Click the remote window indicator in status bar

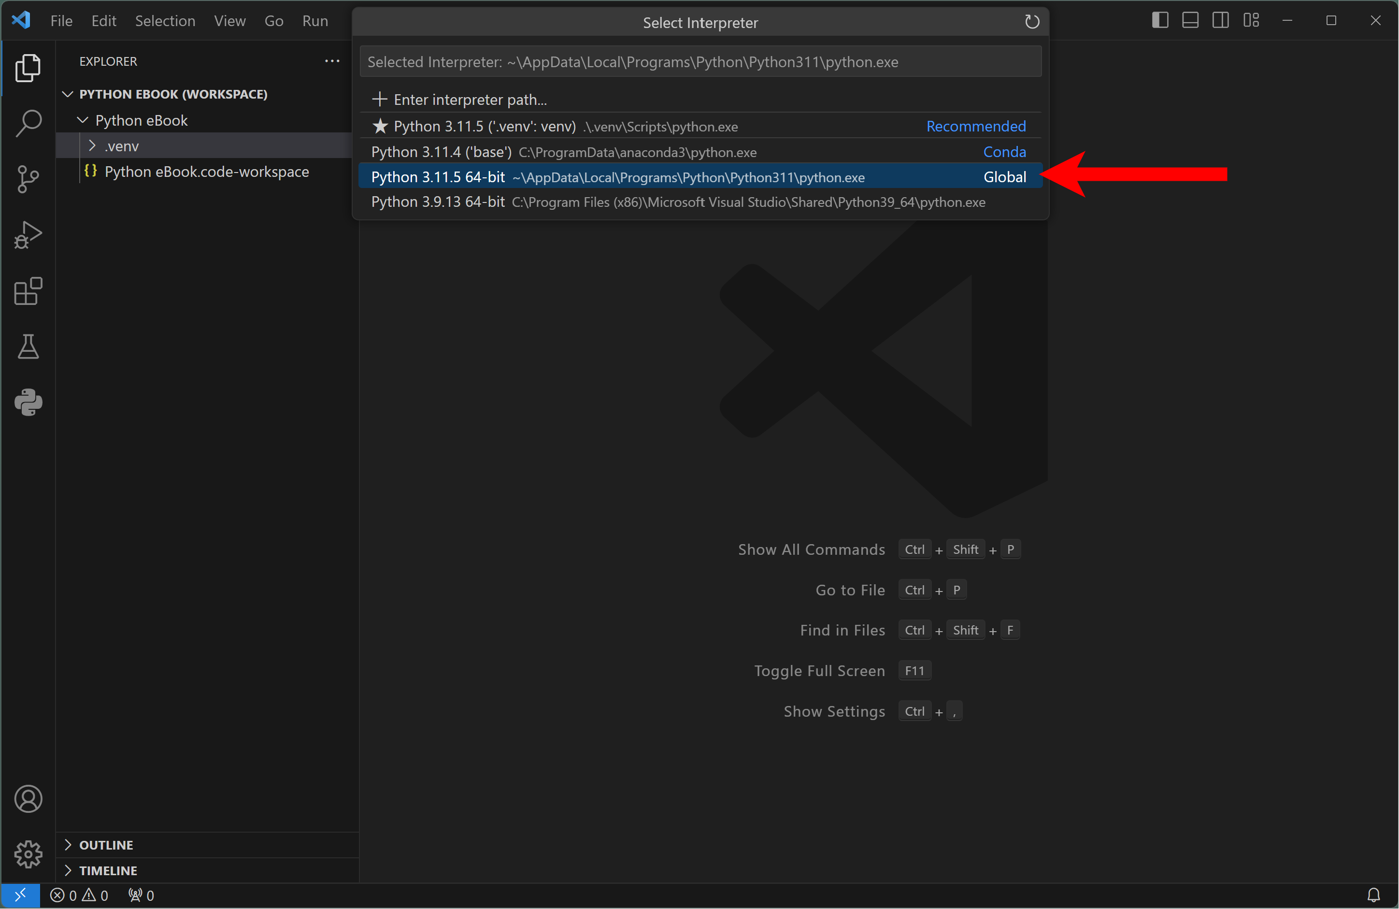tap(20, 895)
